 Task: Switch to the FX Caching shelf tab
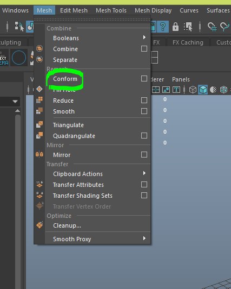tap(188, 42)
